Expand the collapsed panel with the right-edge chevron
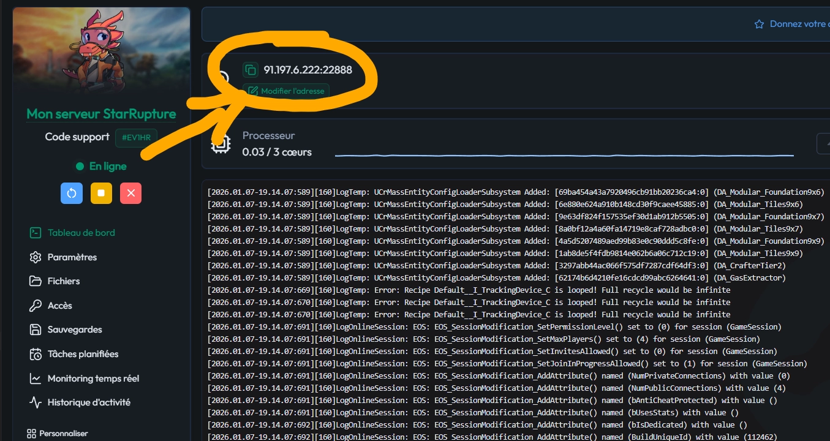Viewport: 830px width, 441px height. coord(828,143)
